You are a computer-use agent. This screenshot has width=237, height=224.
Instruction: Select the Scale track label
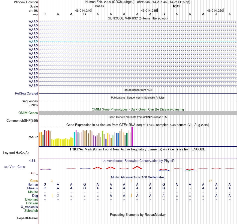pyautogui.click(x=34, y=6)
